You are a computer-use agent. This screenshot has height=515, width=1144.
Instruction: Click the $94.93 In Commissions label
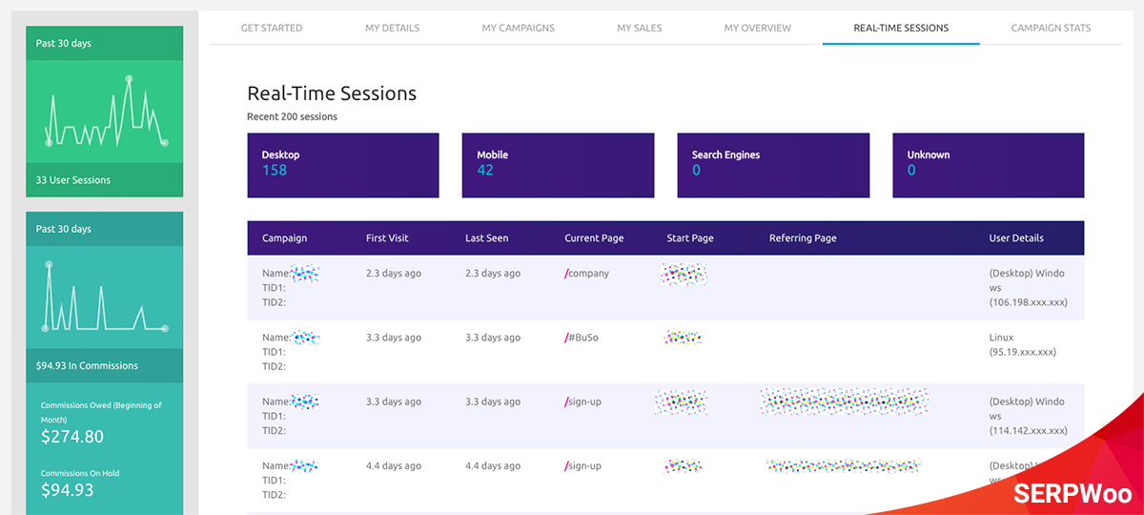[87, 365]
